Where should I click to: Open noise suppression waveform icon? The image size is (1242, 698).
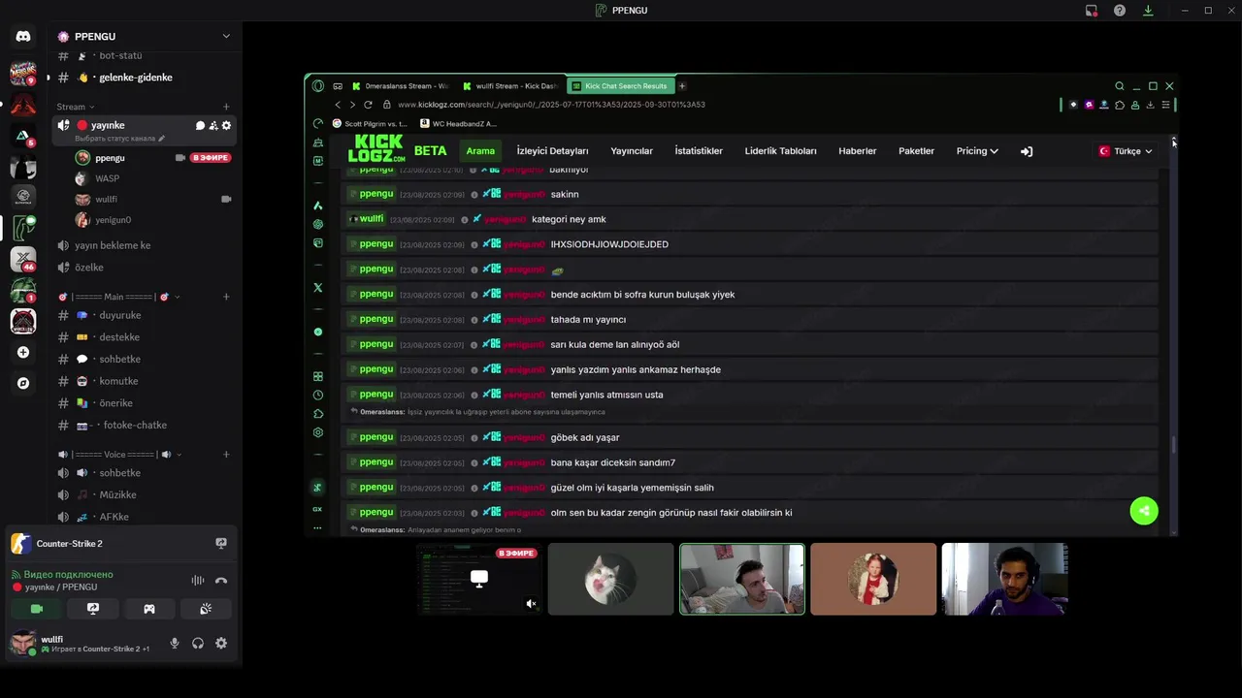[198, 581]
